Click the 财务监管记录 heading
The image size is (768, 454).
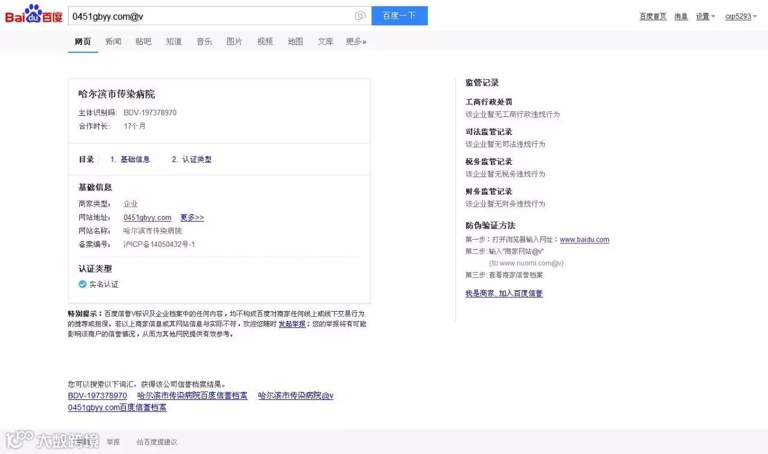[x=489, y=192]
